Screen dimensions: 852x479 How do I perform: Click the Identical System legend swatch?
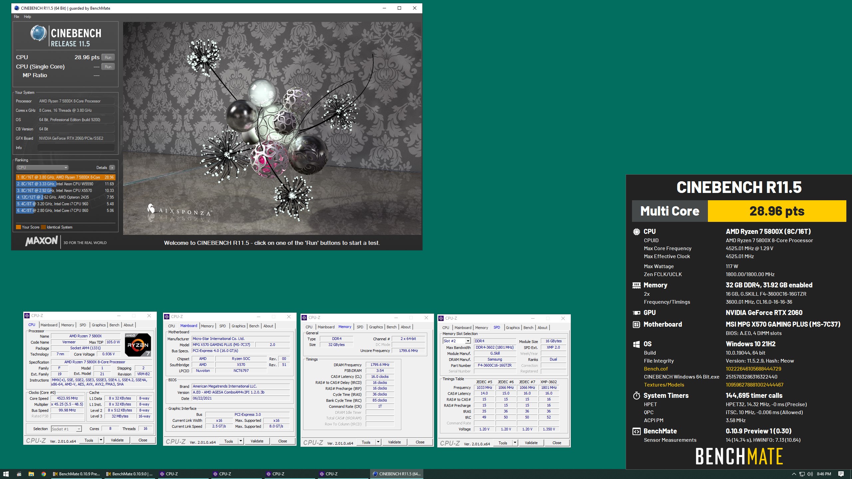point(43,227)
